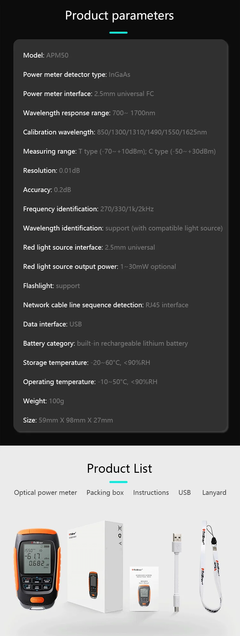Select the "Lanyard" label
240x636 pixels.
coord(214,493)
